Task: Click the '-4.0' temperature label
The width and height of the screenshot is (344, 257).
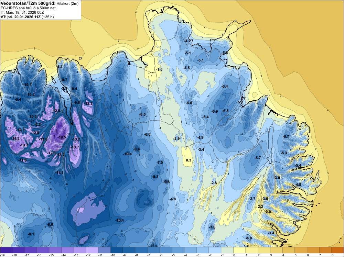Action: 249,238
